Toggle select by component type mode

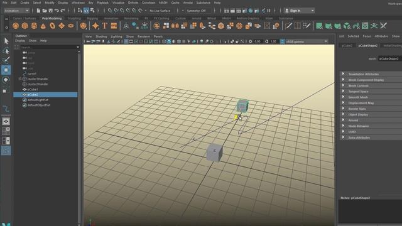coord(92,11)
